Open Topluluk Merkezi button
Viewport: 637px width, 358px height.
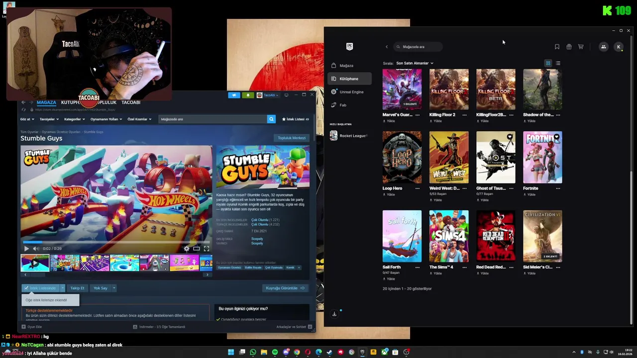(x=292, y=138)
